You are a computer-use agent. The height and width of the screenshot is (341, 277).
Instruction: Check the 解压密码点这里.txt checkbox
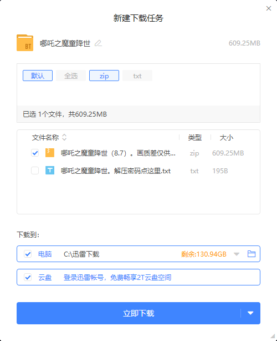coord(35,170)
